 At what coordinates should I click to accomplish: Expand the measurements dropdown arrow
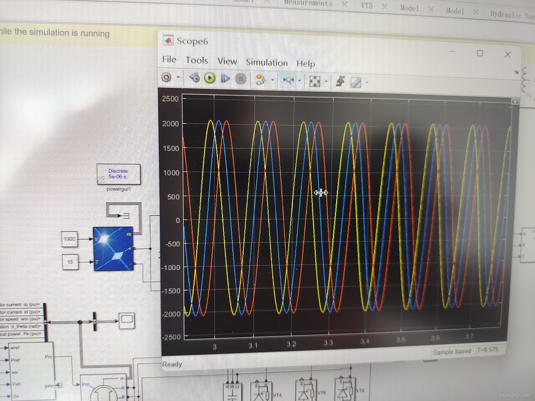click(x=367, y=82)
